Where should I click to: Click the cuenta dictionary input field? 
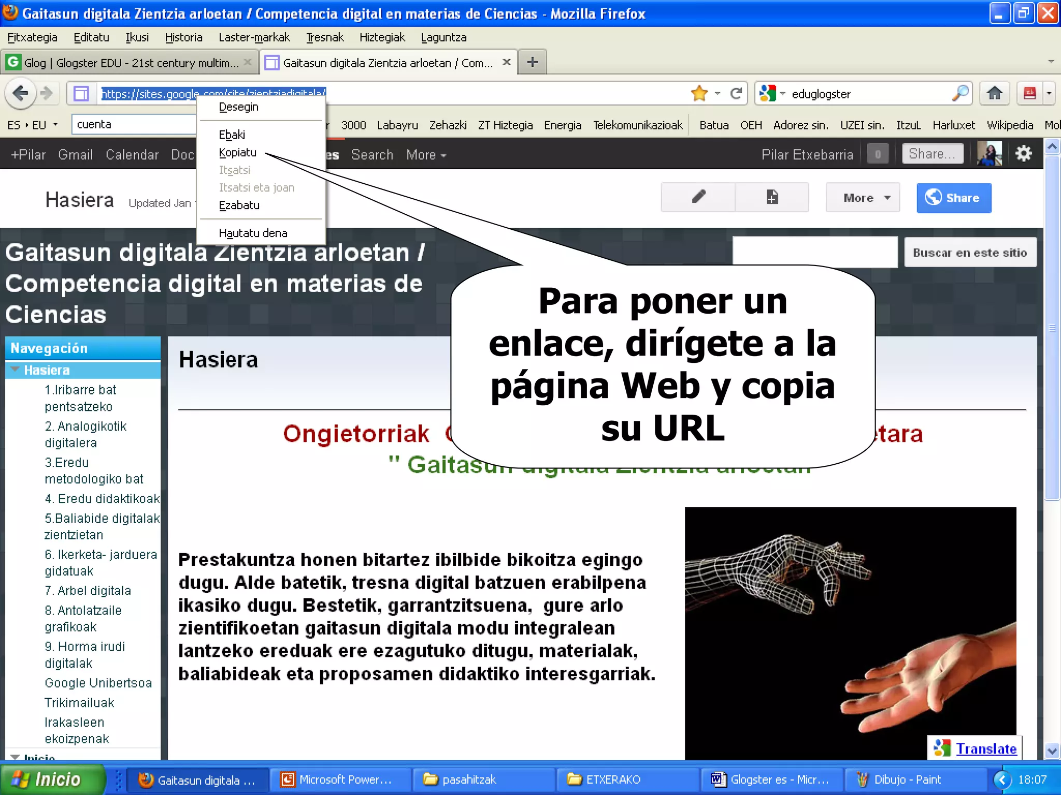(134, 124)
